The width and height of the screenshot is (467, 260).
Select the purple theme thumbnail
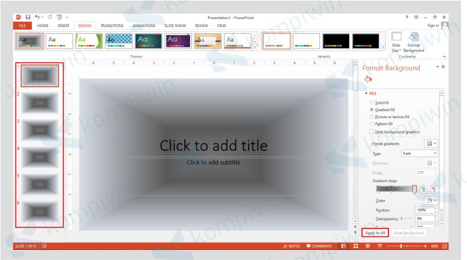(178, 41)
